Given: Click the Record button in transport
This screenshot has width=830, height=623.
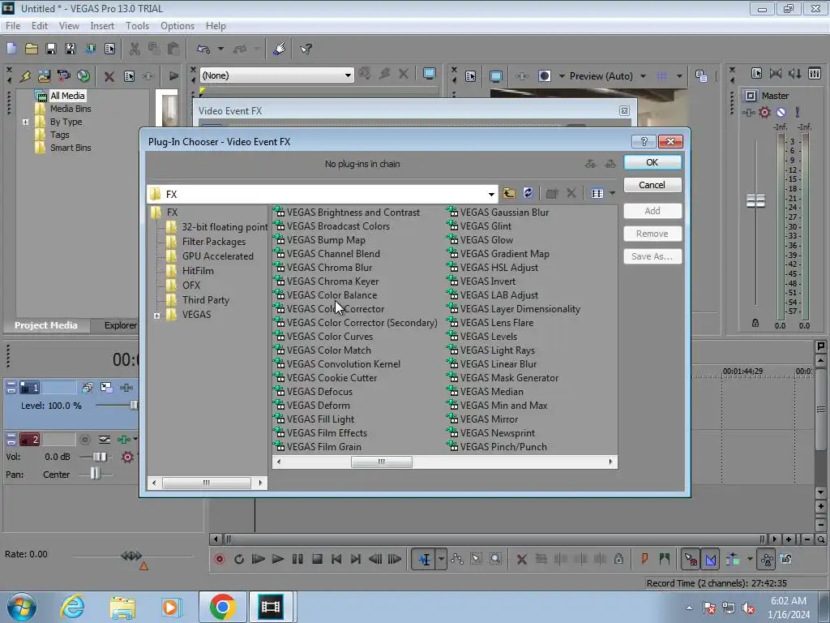Looking at the screenshot, I should click(220, 559).
